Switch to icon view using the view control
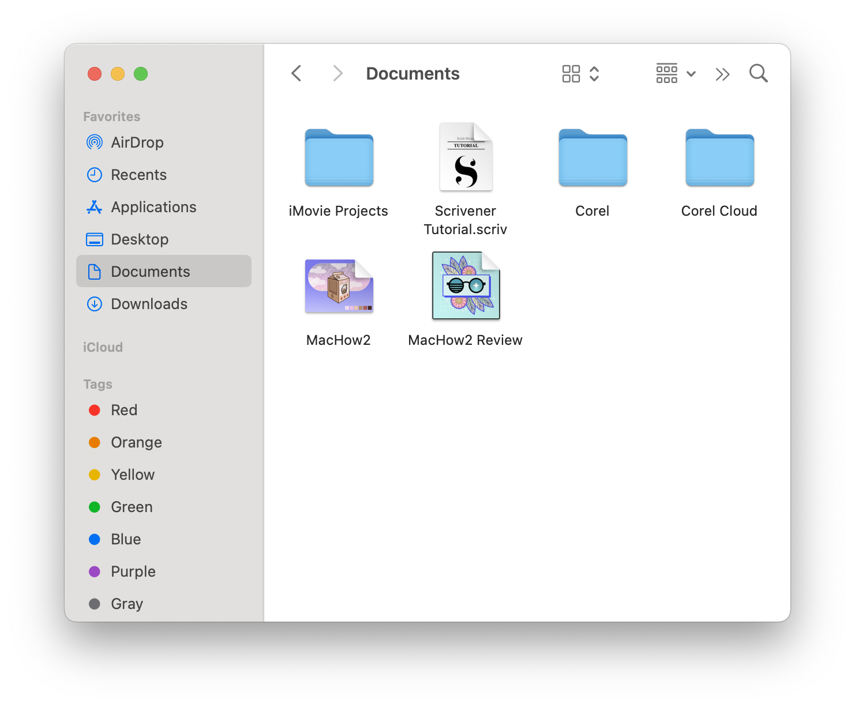The image size is (855, 707). (571, 73)
